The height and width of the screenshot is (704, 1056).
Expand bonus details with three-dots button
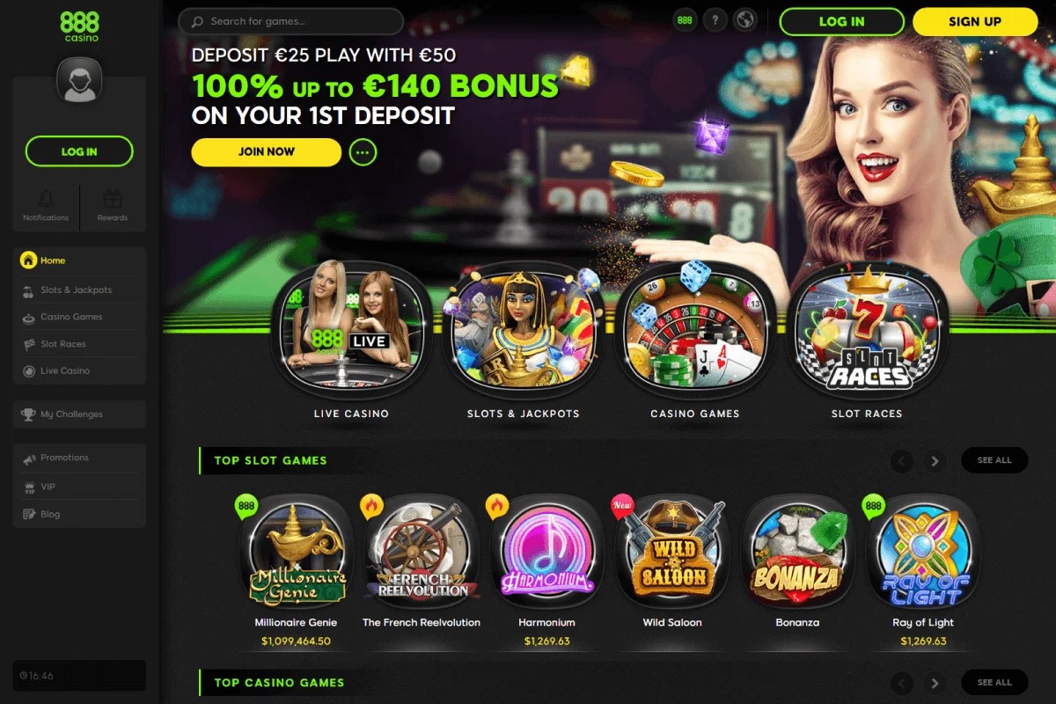(363, 152)
